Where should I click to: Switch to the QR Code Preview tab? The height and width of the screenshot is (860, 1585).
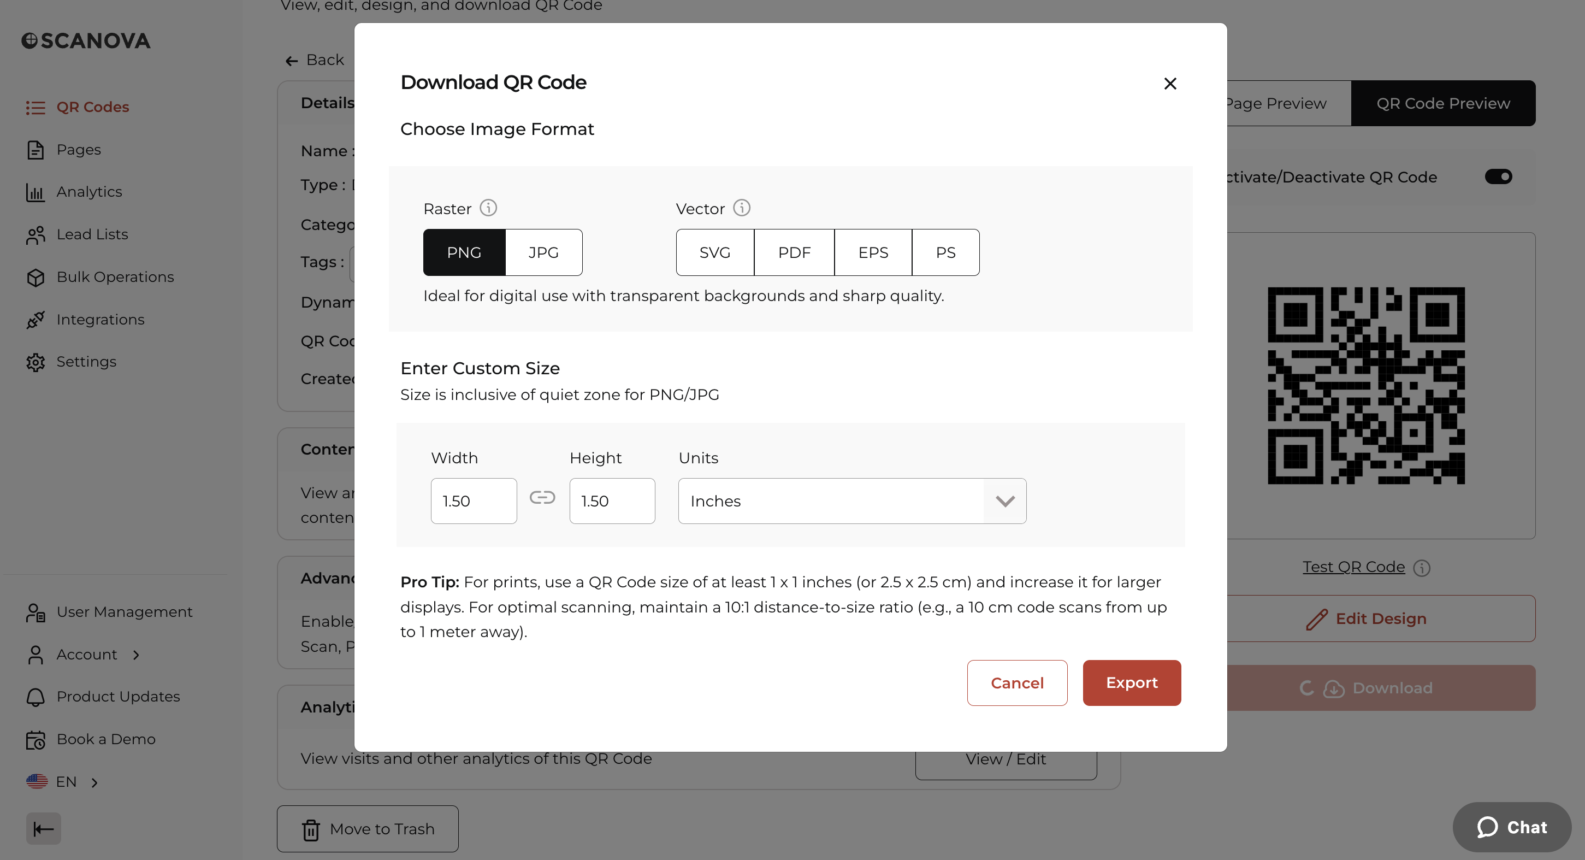click(1443, 103)
